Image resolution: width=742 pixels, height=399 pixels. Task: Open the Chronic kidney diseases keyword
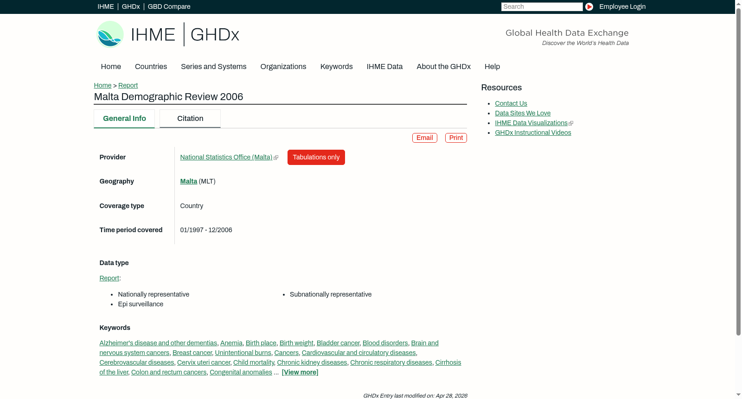coord(312,362)
